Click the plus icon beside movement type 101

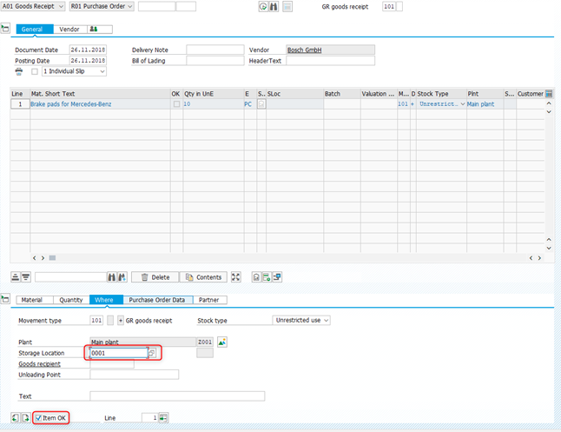(121, 320)
